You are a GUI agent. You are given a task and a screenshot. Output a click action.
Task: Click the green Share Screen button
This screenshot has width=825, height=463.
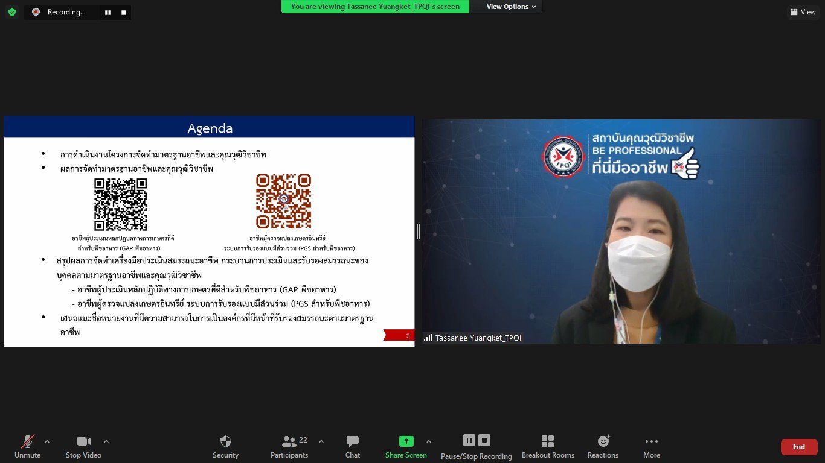[x=406, y=447]
